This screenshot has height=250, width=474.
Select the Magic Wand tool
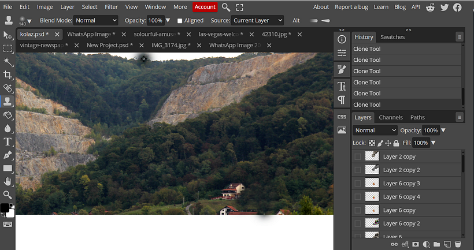[x=8, y=62]
